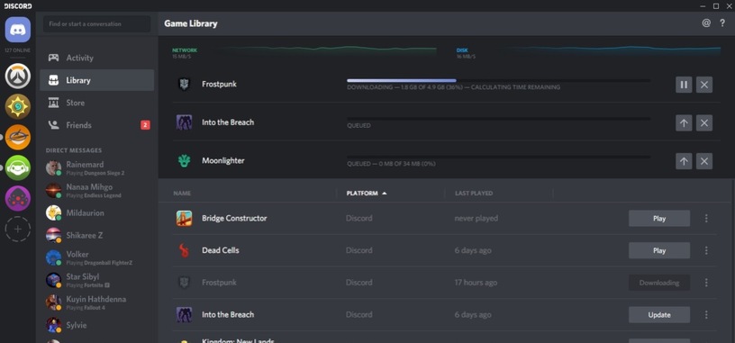735x343 pixels.
Task: Cancel the Frostpunk download
Action: click(x=704, y=85)
